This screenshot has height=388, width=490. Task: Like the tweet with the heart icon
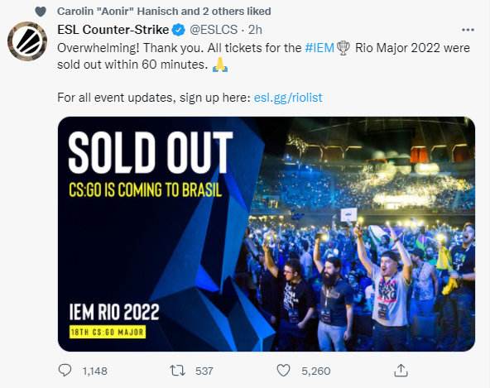[284, 371]
